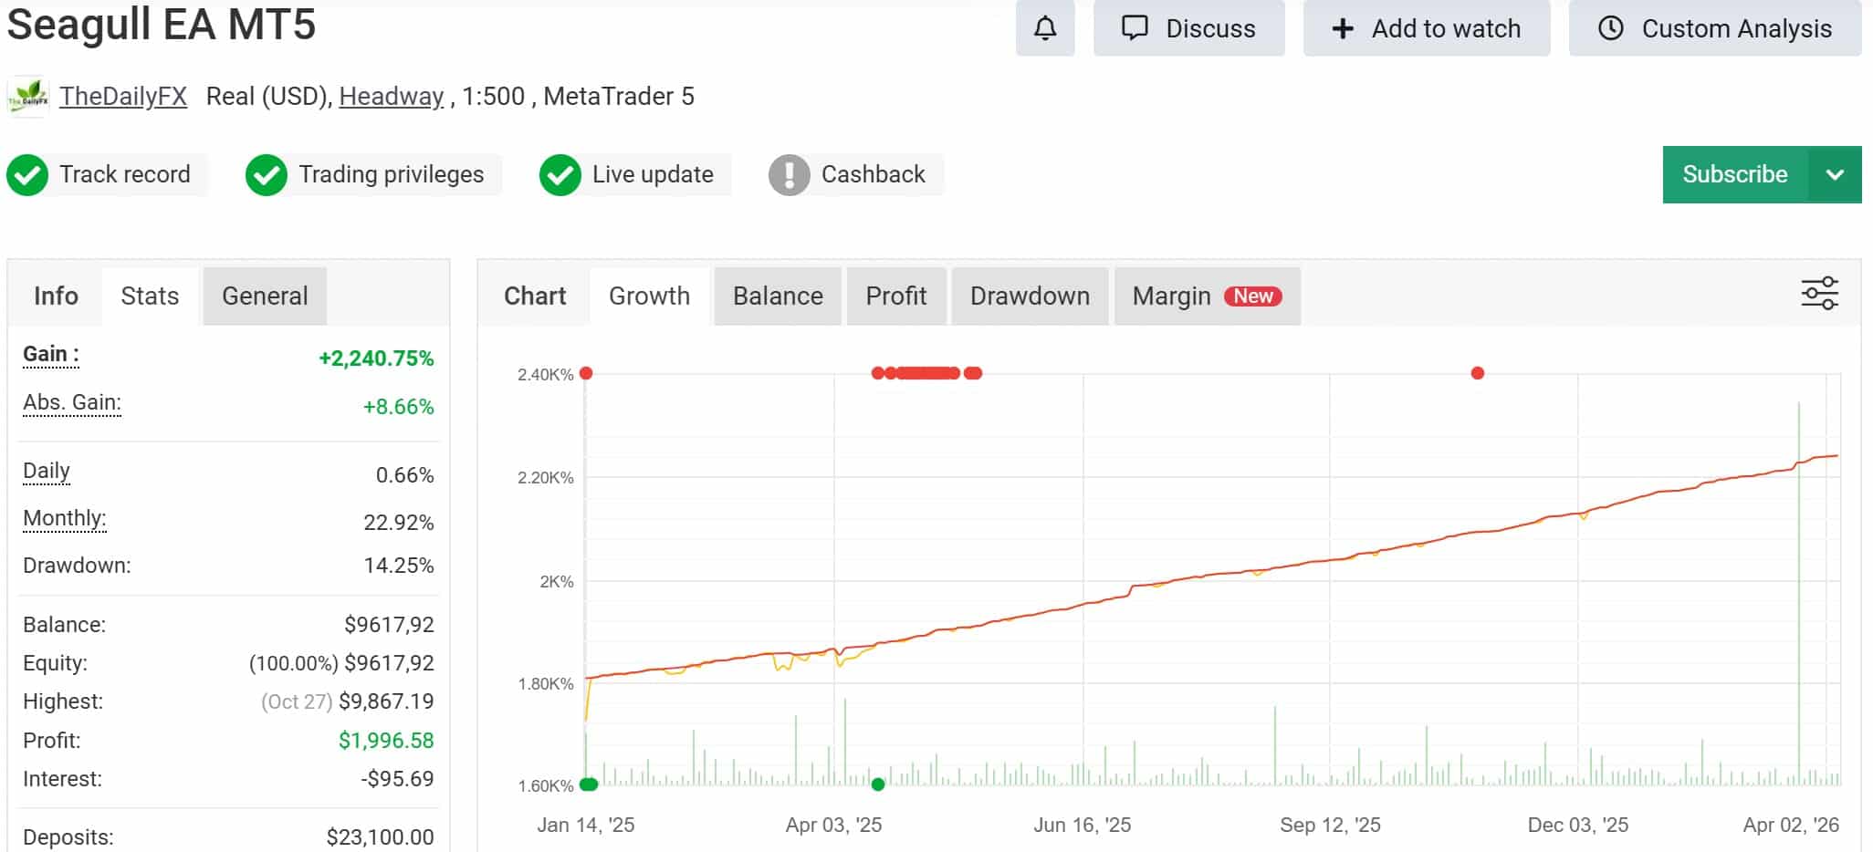Select the Drawdown chart tab
Viewport: 1873px width, 852px height.
[1030, 296]
